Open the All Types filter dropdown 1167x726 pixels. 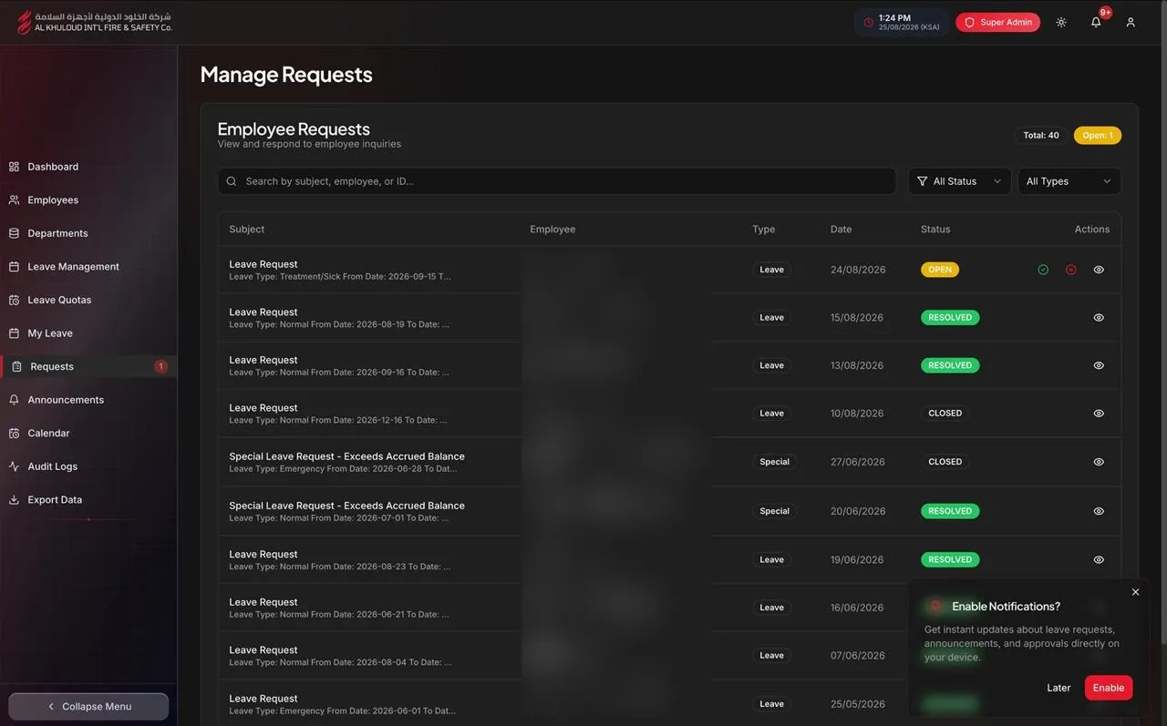tap(1069, 181)
